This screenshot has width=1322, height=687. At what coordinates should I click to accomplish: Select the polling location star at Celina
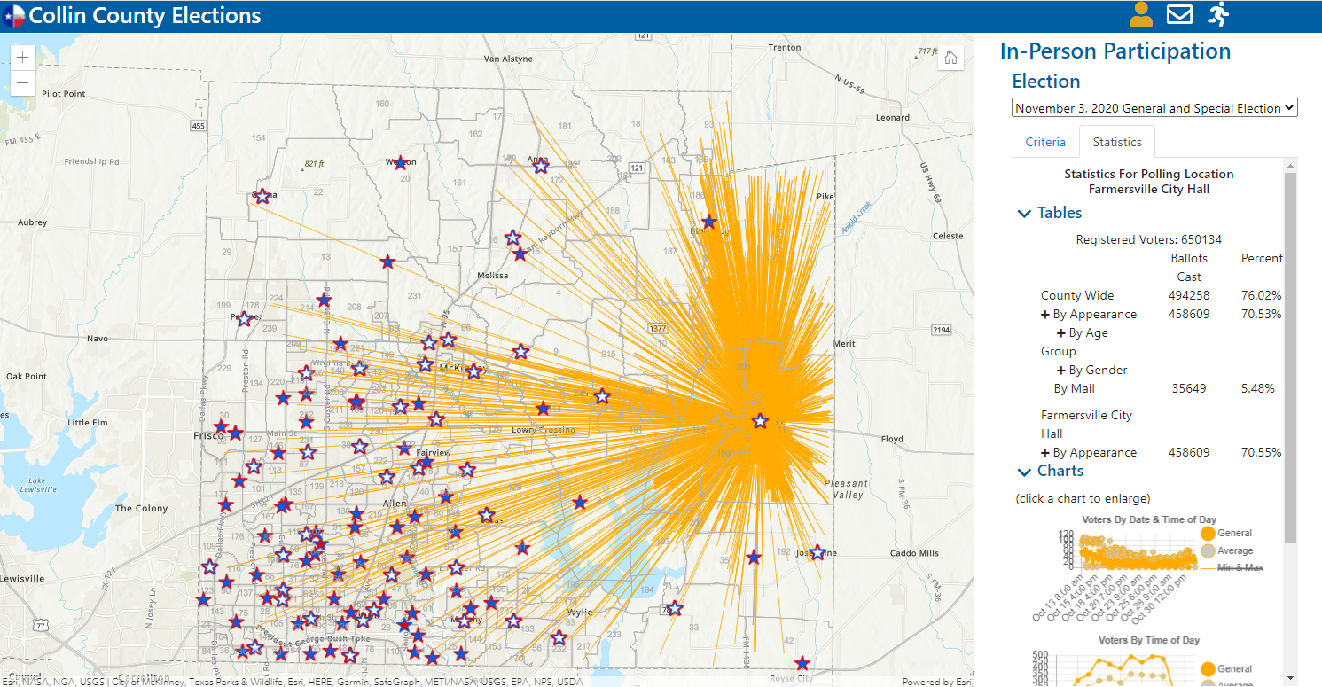point(262,196)
